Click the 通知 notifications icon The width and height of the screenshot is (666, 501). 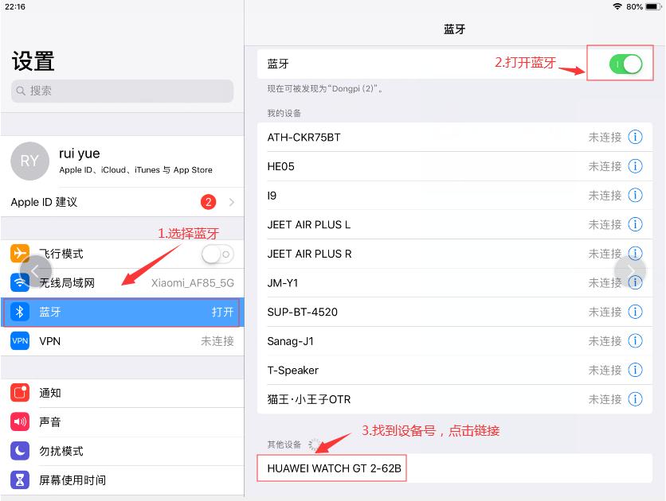tap(20, 393)
